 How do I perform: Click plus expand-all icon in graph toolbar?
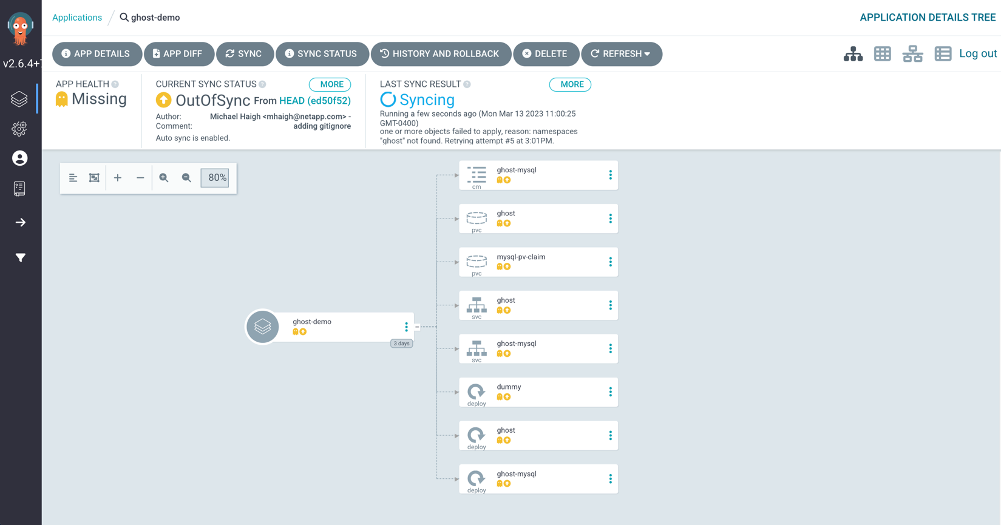(x=118, y=178)
